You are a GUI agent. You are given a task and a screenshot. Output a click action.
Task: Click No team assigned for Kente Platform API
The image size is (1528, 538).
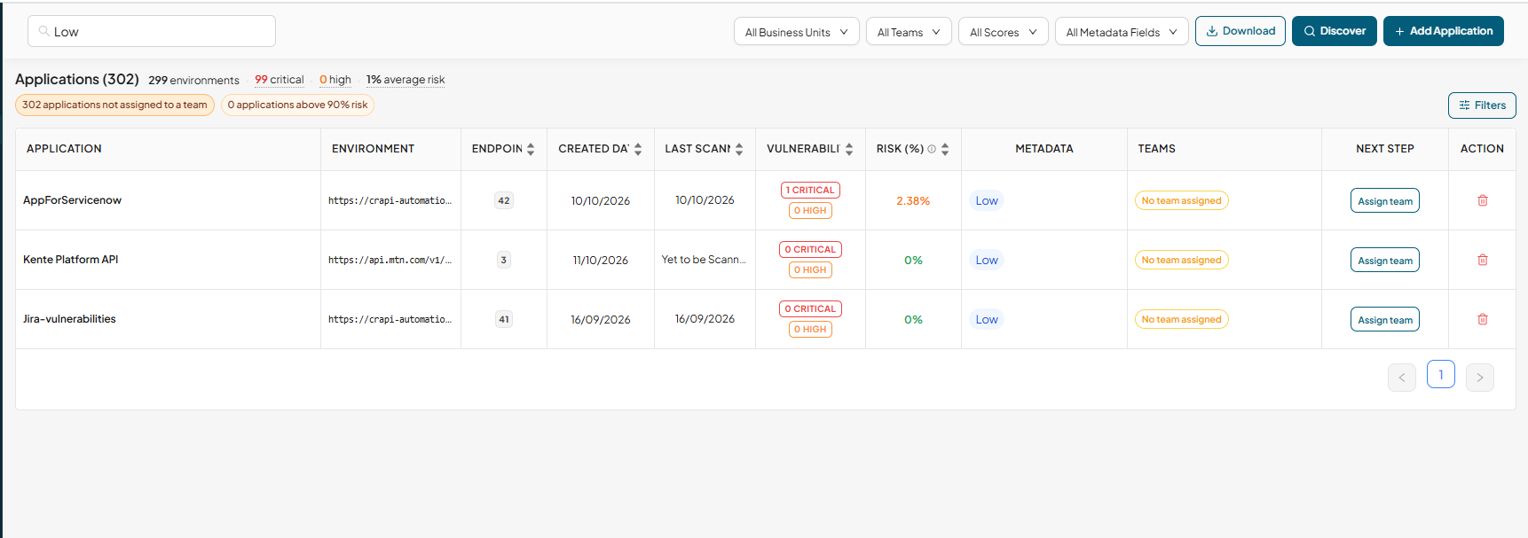(1181, 260)
